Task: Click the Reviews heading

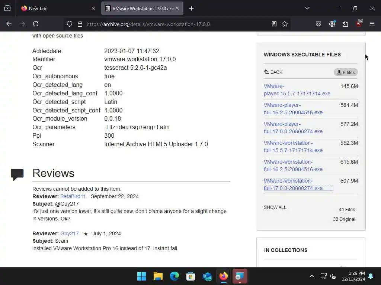Action: (x=54, y=173)
